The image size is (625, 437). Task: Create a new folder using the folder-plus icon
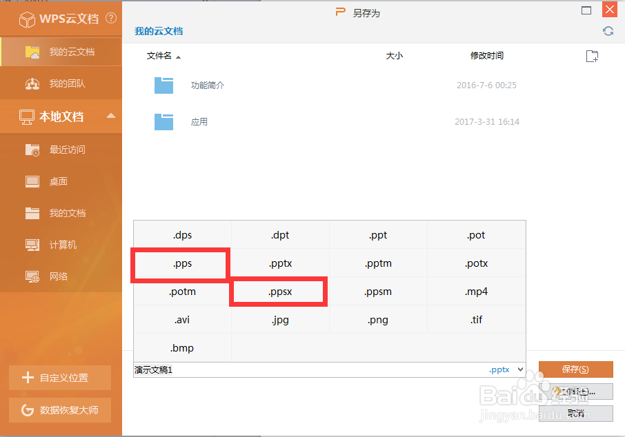click(592, 56)
